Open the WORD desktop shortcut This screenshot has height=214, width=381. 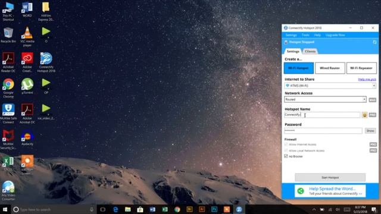pyautogui.click(x=27, y=10)
